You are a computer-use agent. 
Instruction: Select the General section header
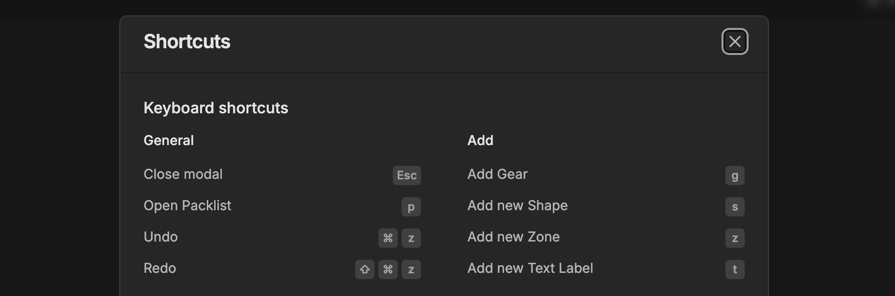(x=168, y=140)
